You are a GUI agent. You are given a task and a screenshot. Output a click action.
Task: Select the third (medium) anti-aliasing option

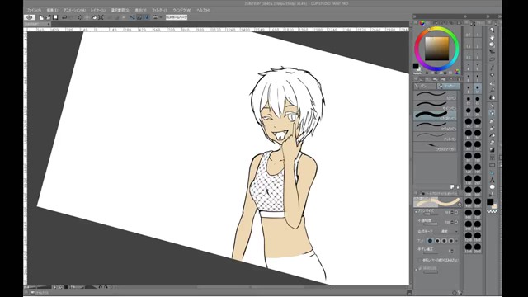coord(444,241)
